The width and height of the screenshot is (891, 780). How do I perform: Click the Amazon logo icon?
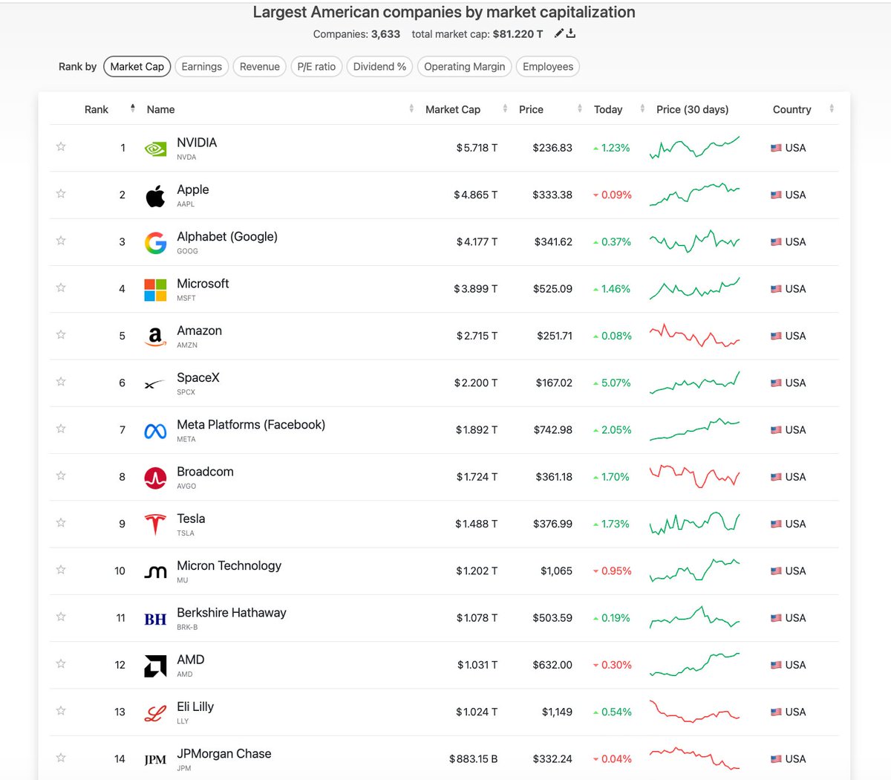pyautogui.click(x=155, y=337)
